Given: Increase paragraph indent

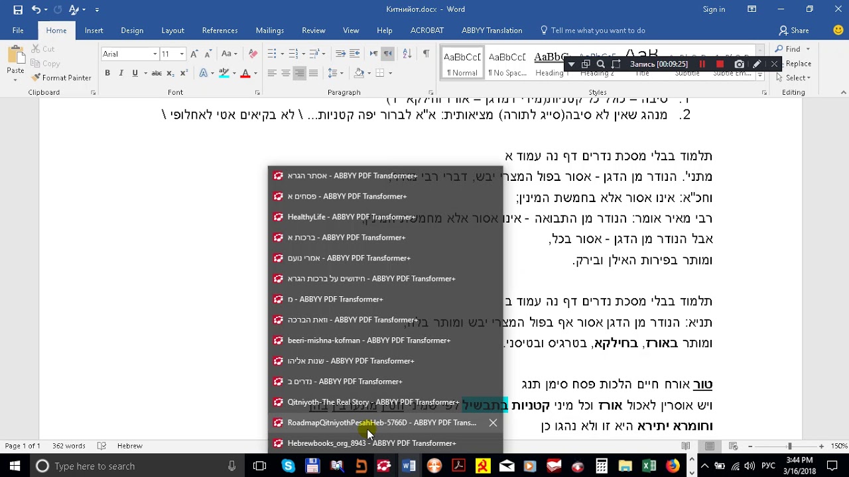Looking at the screenshot, I should coord(354,54).
